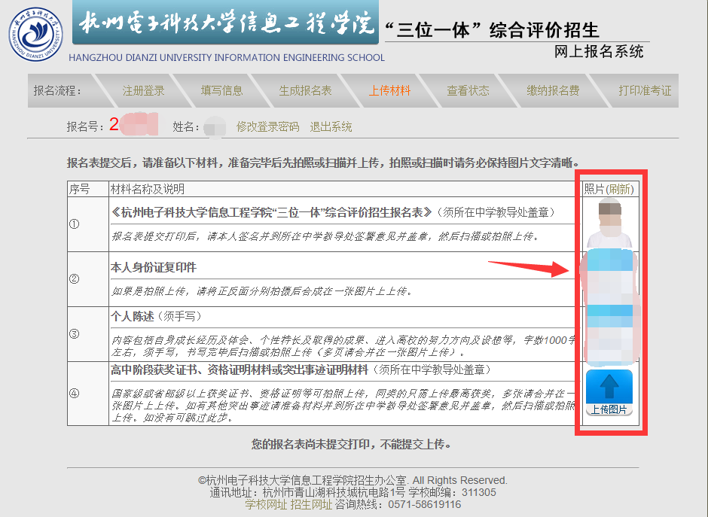Switch to the 上传材料 step
Image resolution: width=708 pixels, height=517 pixels.
[x=389, y=90]
